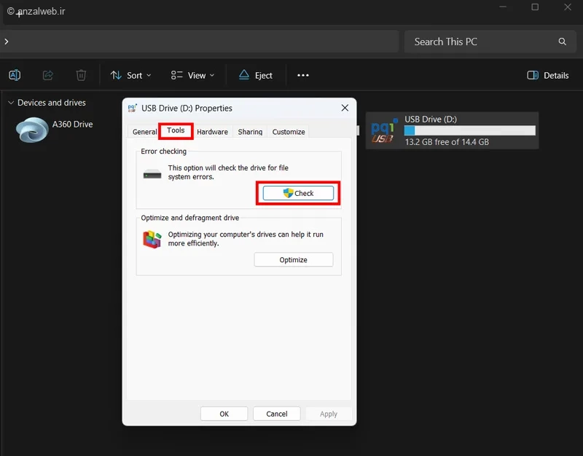Click USB Drive (D:) capacity bar
583x456 pixels.
point(469,130)
